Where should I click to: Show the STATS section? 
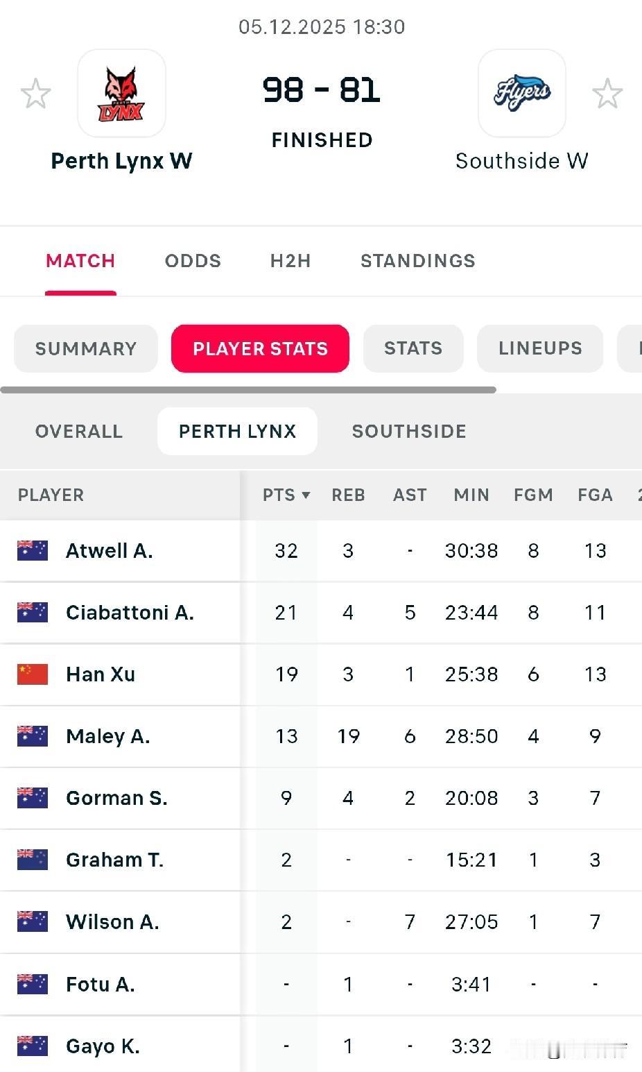tap(413, 348)
